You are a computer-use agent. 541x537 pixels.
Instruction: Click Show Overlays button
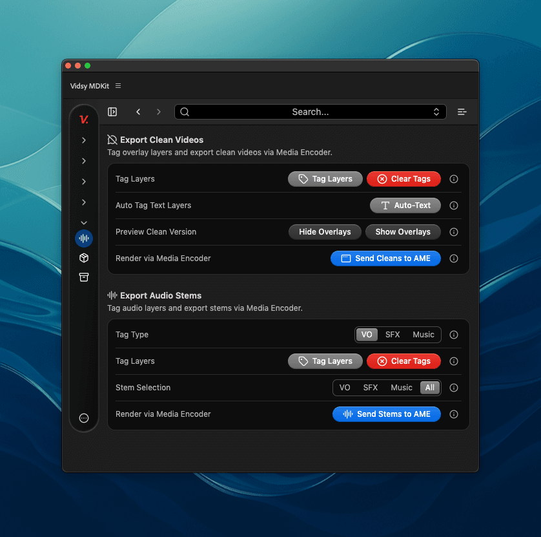(x=403, y=232)
